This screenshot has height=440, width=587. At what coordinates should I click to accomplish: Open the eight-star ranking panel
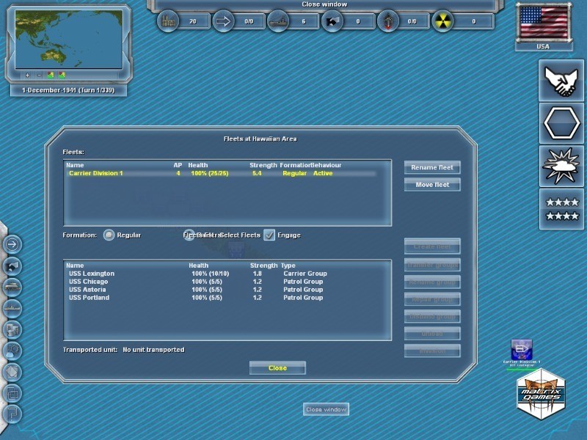pyautogui.click(x=561, y=209)
